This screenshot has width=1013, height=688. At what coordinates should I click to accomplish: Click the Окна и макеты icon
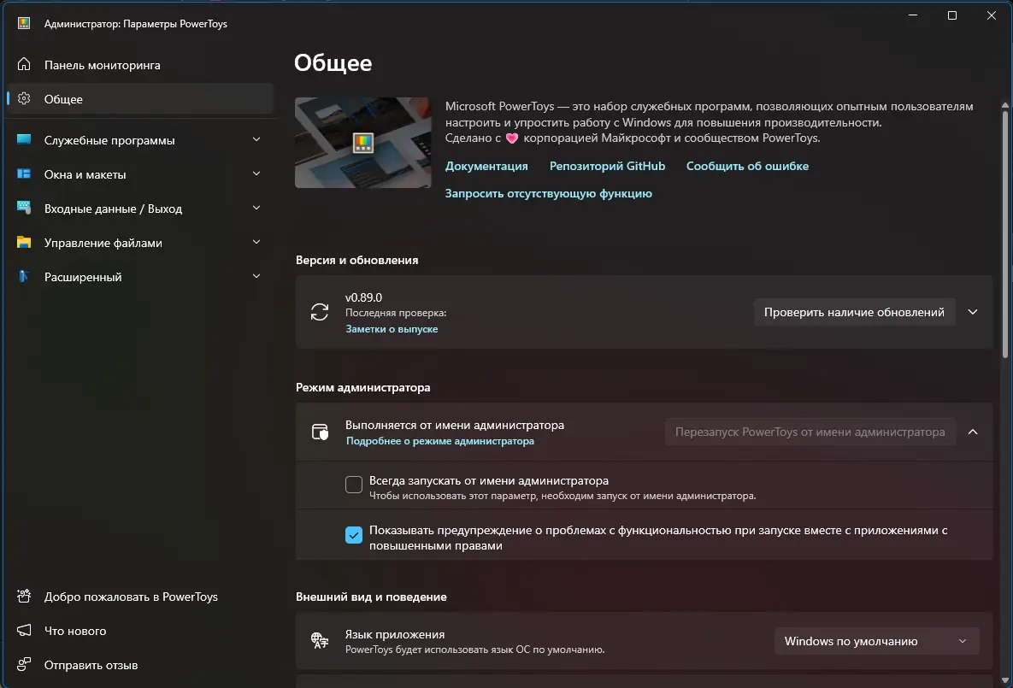24,173
